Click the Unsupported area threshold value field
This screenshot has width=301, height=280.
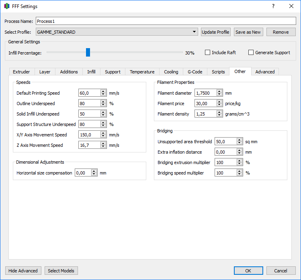coord(225,142)
